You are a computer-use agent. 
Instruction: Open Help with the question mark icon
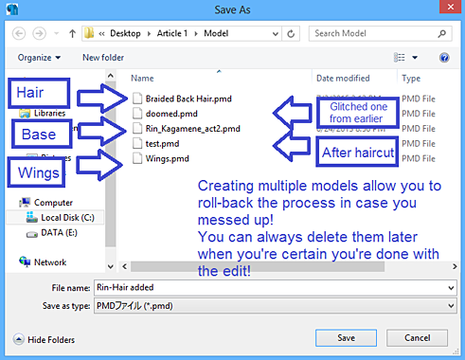point(444,58)
